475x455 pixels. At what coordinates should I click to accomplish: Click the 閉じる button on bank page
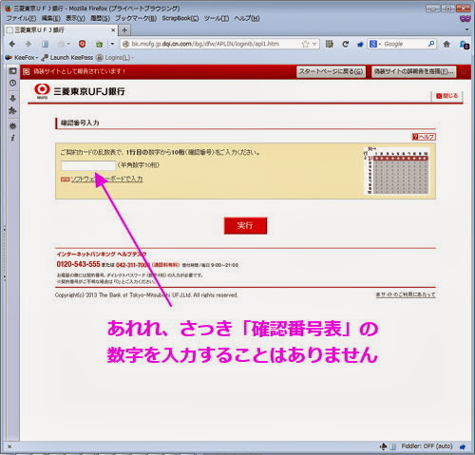[x=446, y=96]
